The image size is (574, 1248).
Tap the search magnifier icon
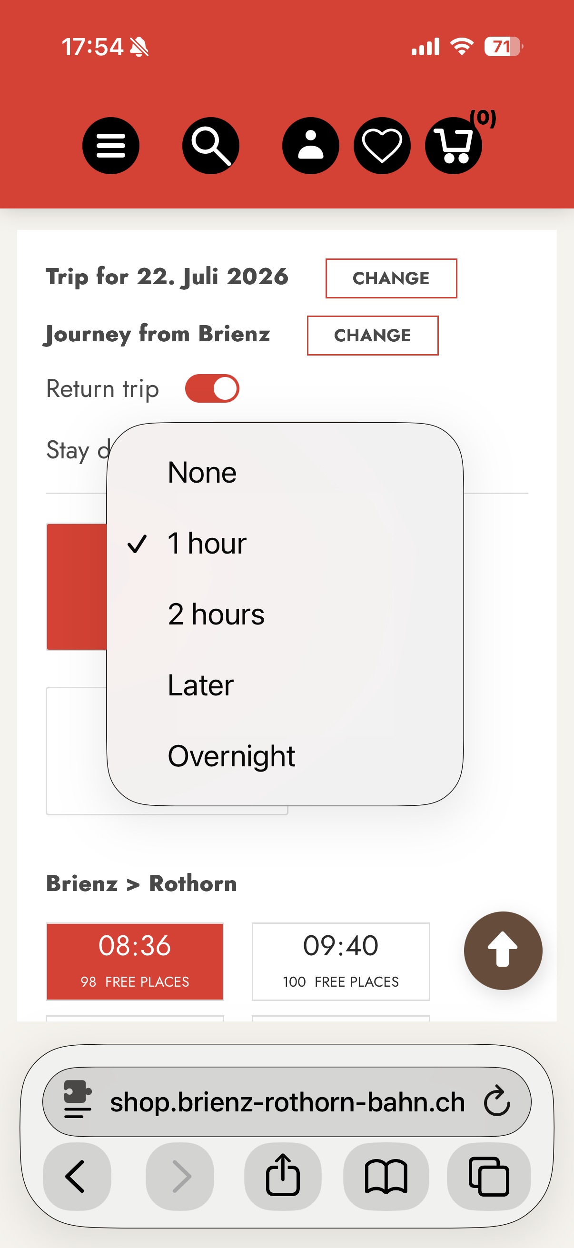click(211, 145)
